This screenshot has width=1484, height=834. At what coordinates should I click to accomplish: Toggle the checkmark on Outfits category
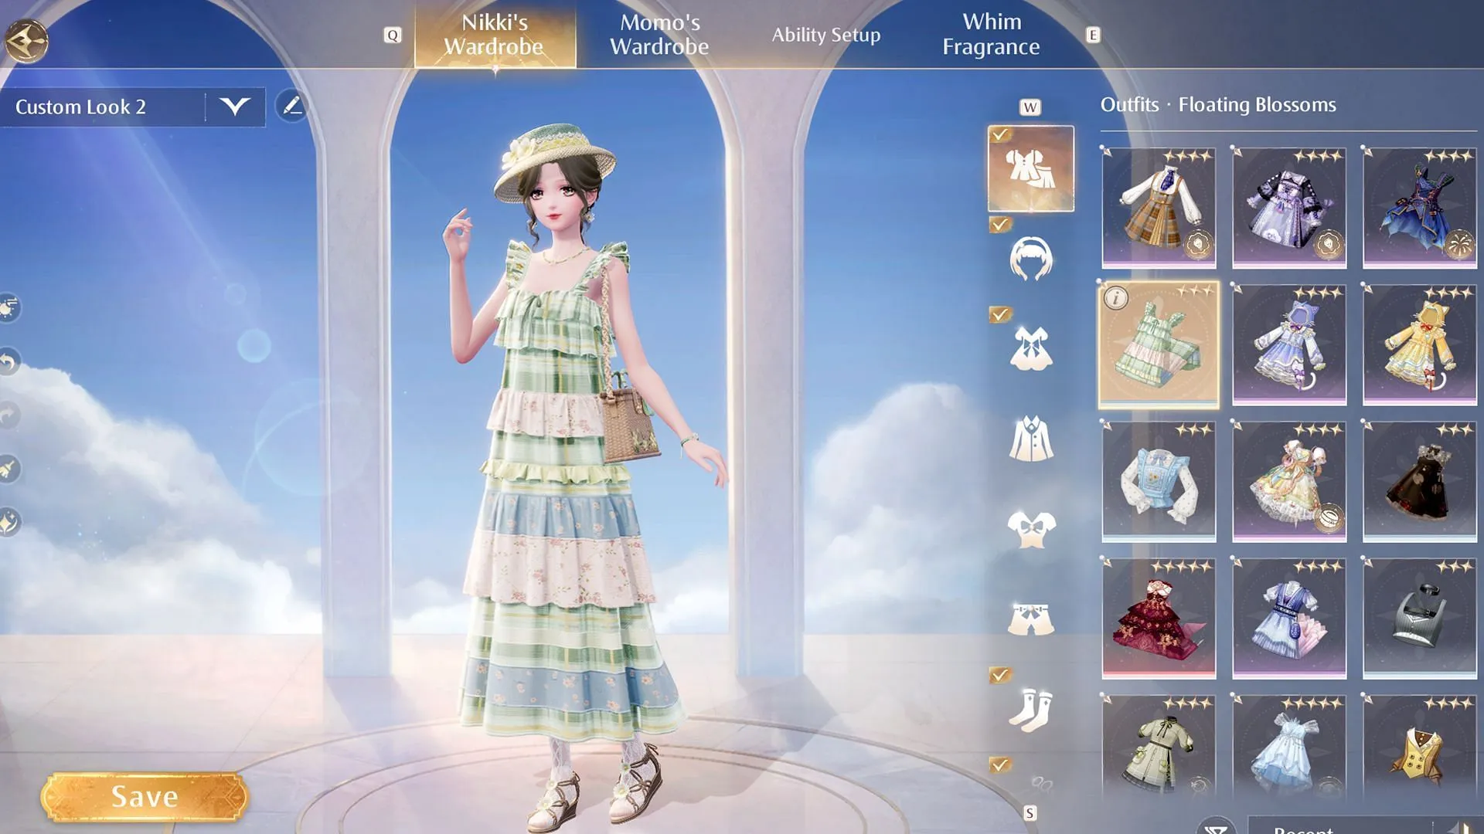[1000, 135]
